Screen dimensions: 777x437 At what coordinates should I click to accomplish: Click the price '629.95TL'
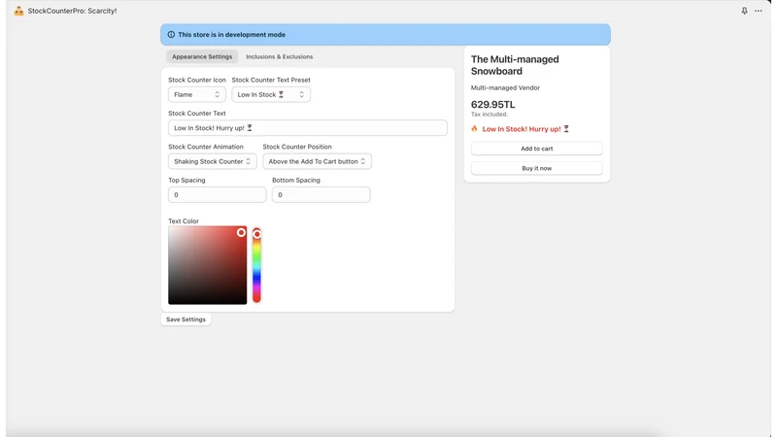[492, 105]
